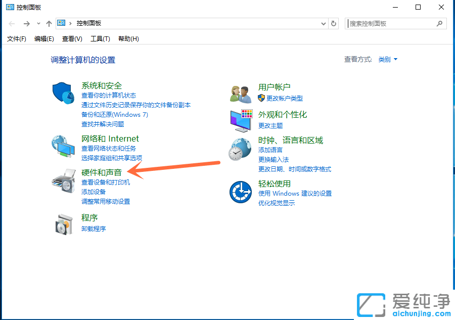Open the User Accounts people icon

click(x=241, y=95)
